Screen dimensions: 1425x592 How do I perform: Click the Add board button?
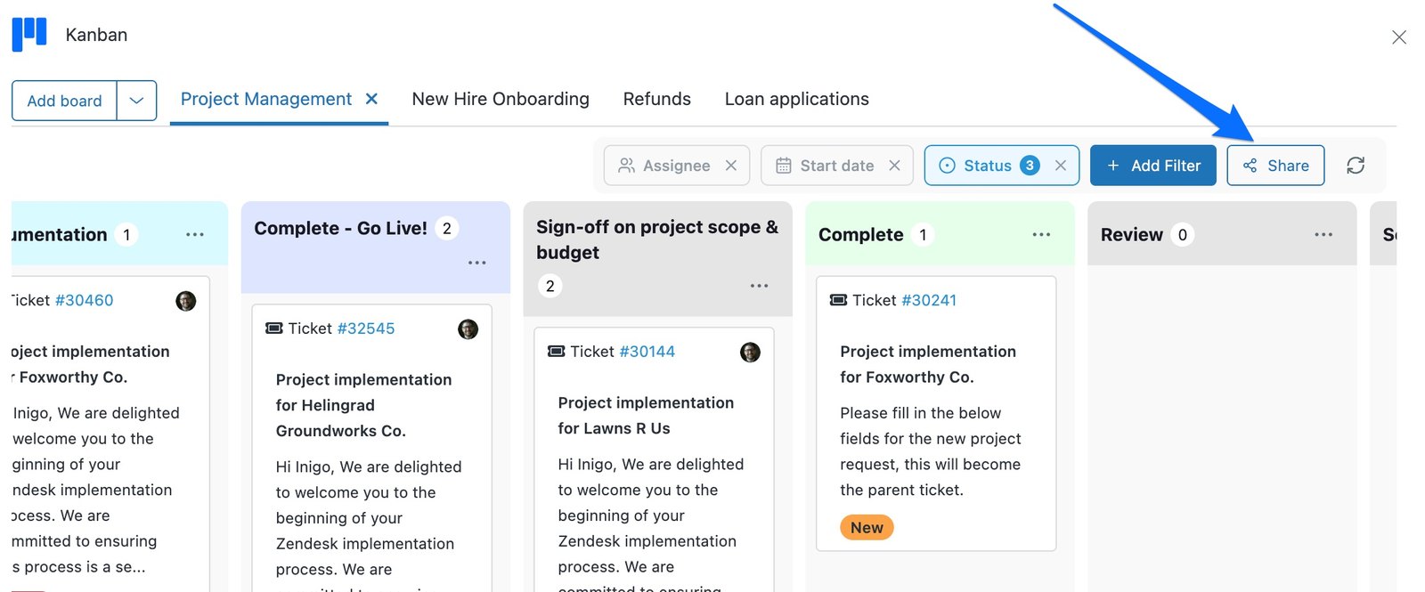pos(64,101)
